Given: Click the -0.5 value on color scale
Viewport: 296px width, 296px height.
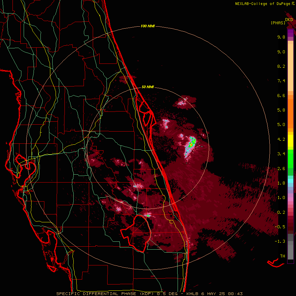Looking at the screenshot, I should (x=280, y=227).
